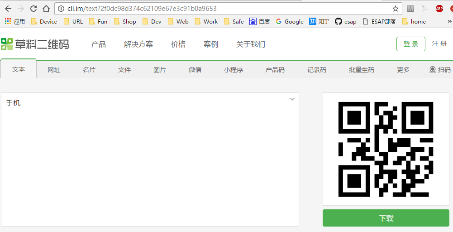Open the esap GitHub bookmark

tap(346, 21)
